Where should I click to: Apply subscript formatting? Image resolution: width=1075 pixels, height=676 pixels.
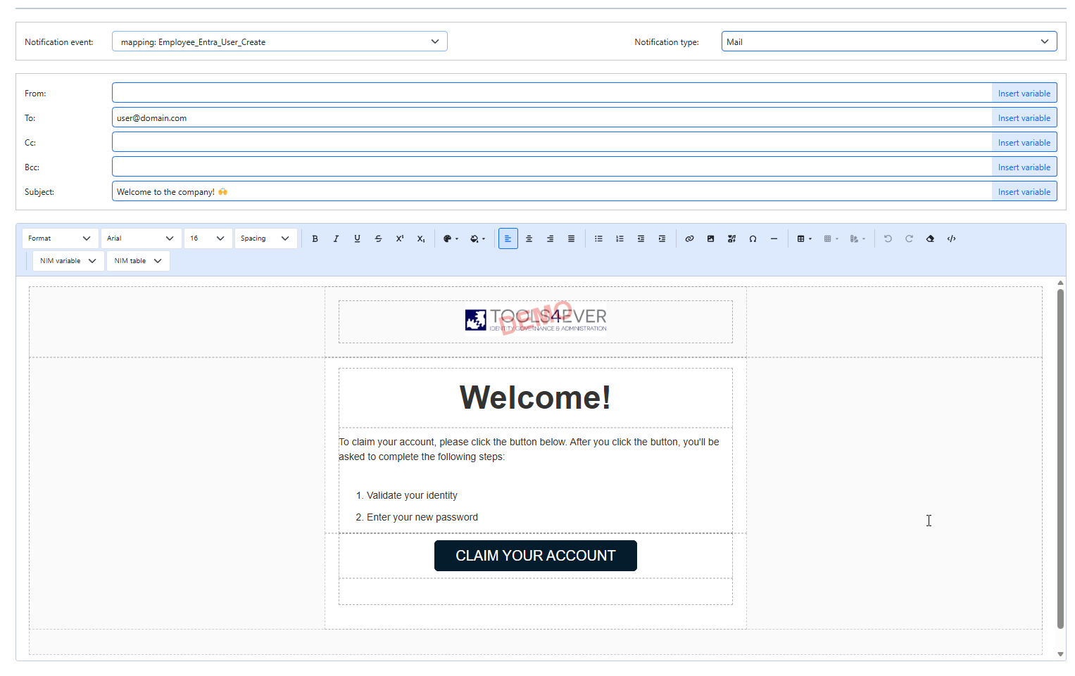point(420,238)
